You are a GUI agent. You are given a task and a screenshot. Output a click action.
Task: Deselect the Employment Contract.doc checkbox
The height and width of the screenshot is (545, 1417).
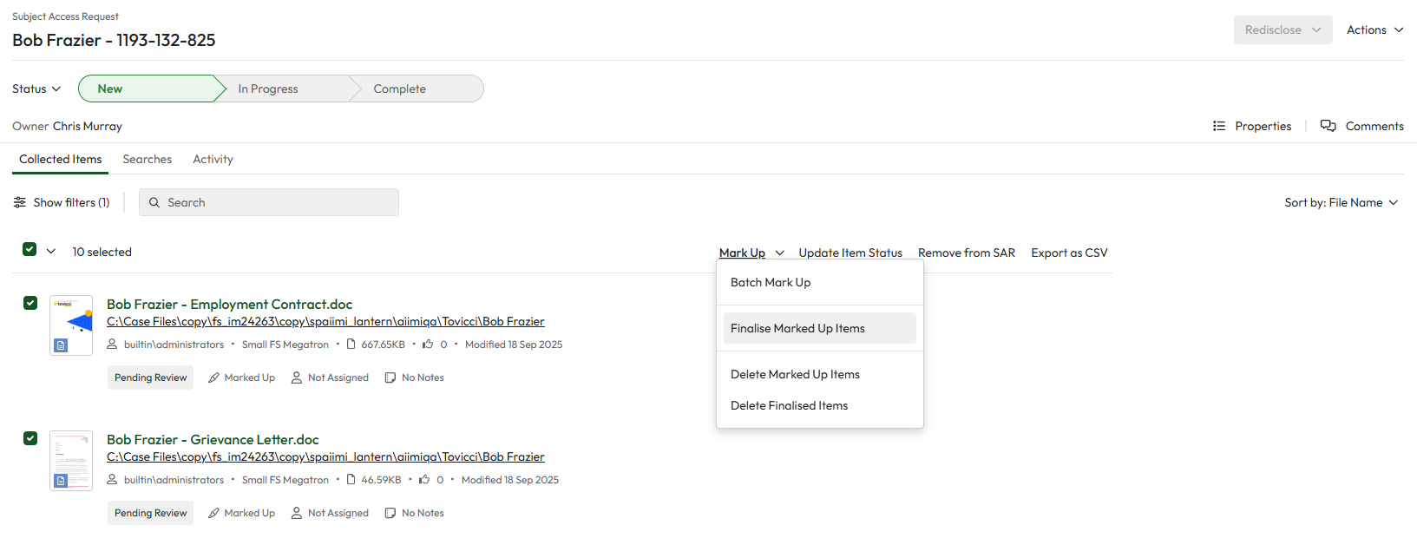point(30,303)
